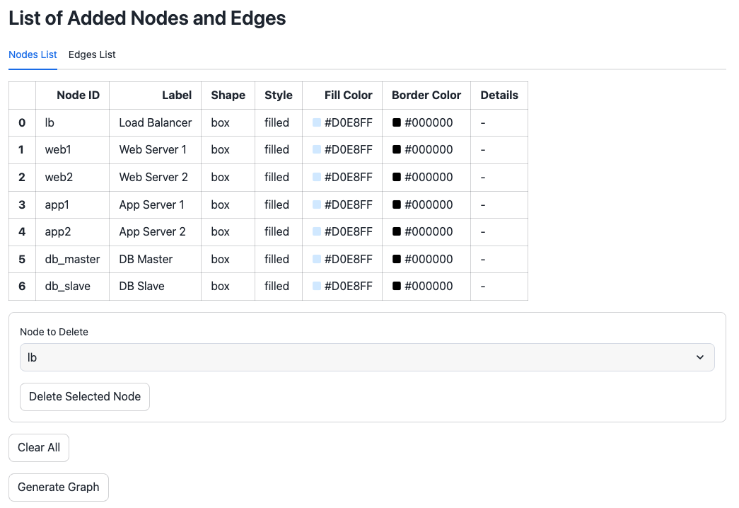Click the 'App Server 1' label cell
Image resolution: width=739 pixels, height=508 pixels.
pyautogui.click(x=156, y=204)
